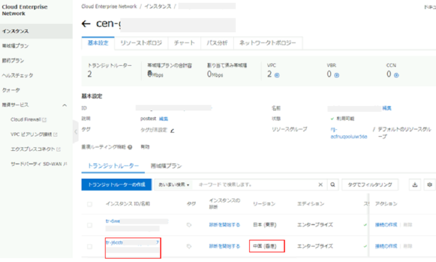
Task: Click the plus icon next to VBR count
Action: pos(337,75)
